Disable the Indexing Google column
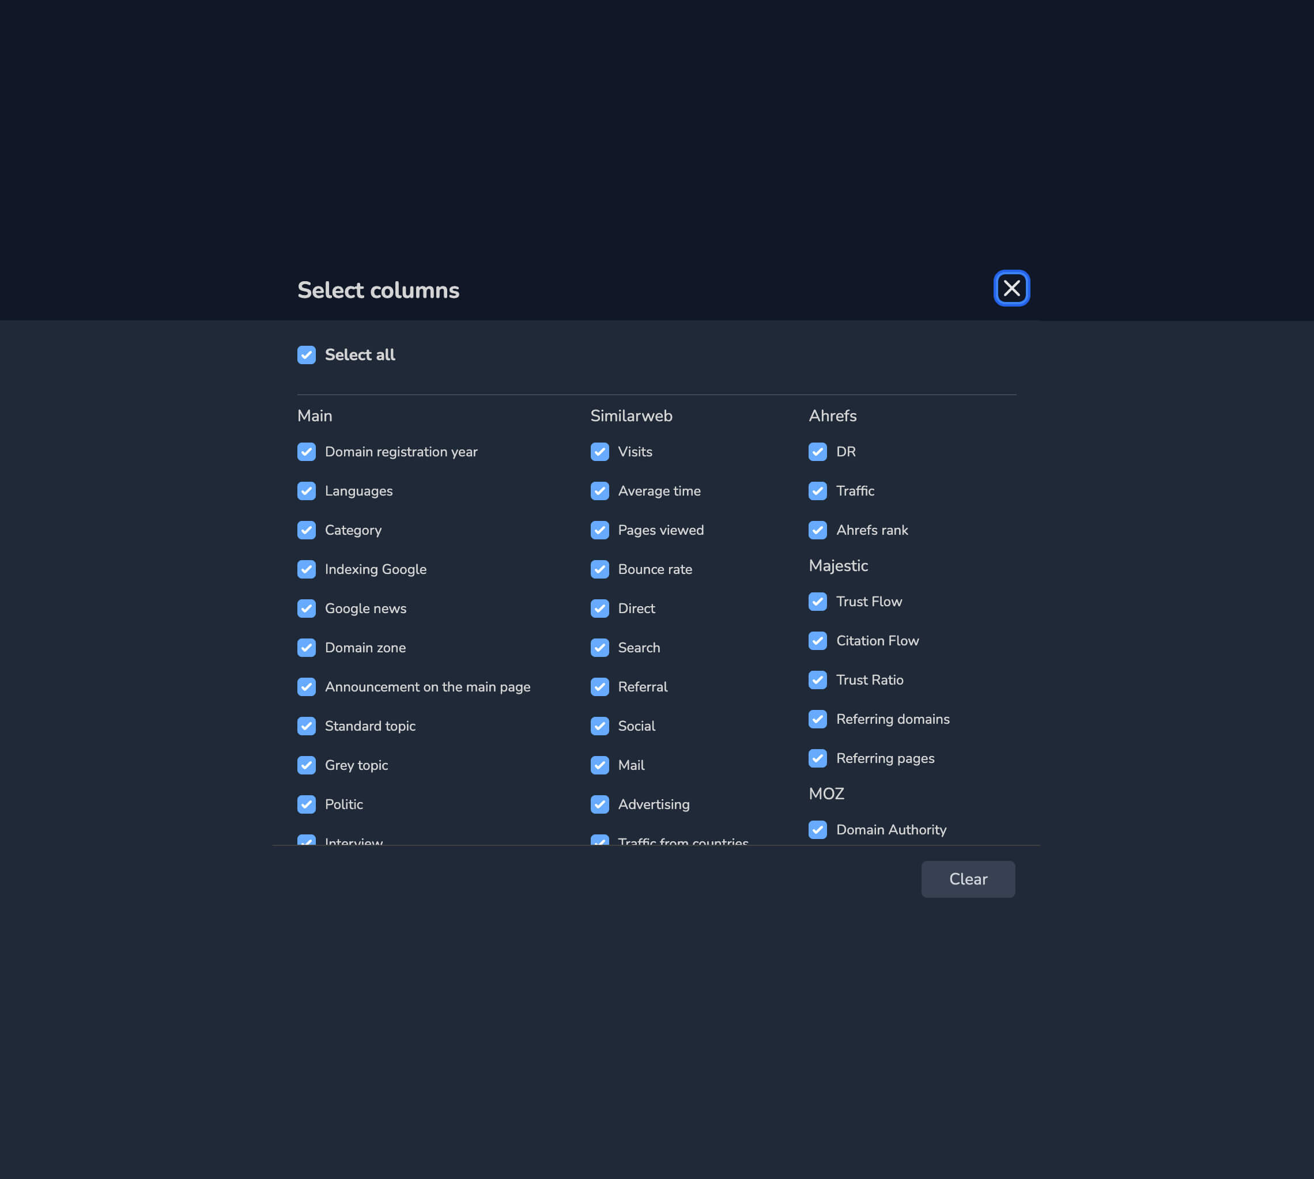1314x1179 pixels. [307, 569]
